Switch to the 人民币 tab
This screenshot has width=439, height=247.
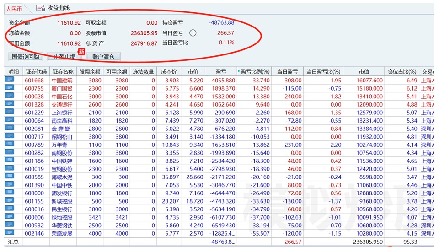(x=14, y=9)
